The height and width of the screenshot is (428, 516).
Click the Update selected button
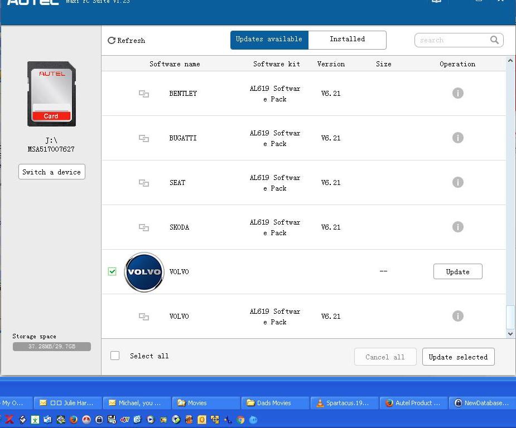point(458,357)
